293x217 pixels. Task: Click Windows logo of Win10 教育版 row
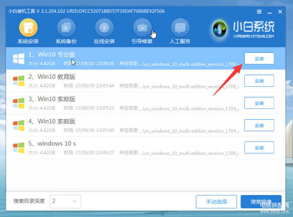click(19, 81)
